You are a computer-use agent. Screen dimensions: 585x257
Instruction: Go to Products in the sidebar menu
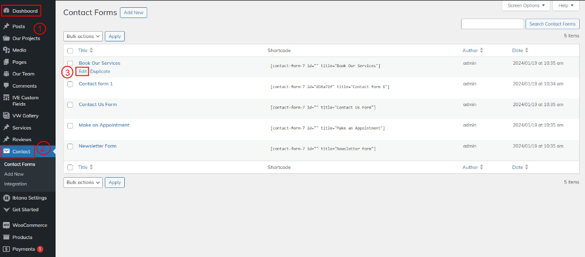tap(22, 237)
